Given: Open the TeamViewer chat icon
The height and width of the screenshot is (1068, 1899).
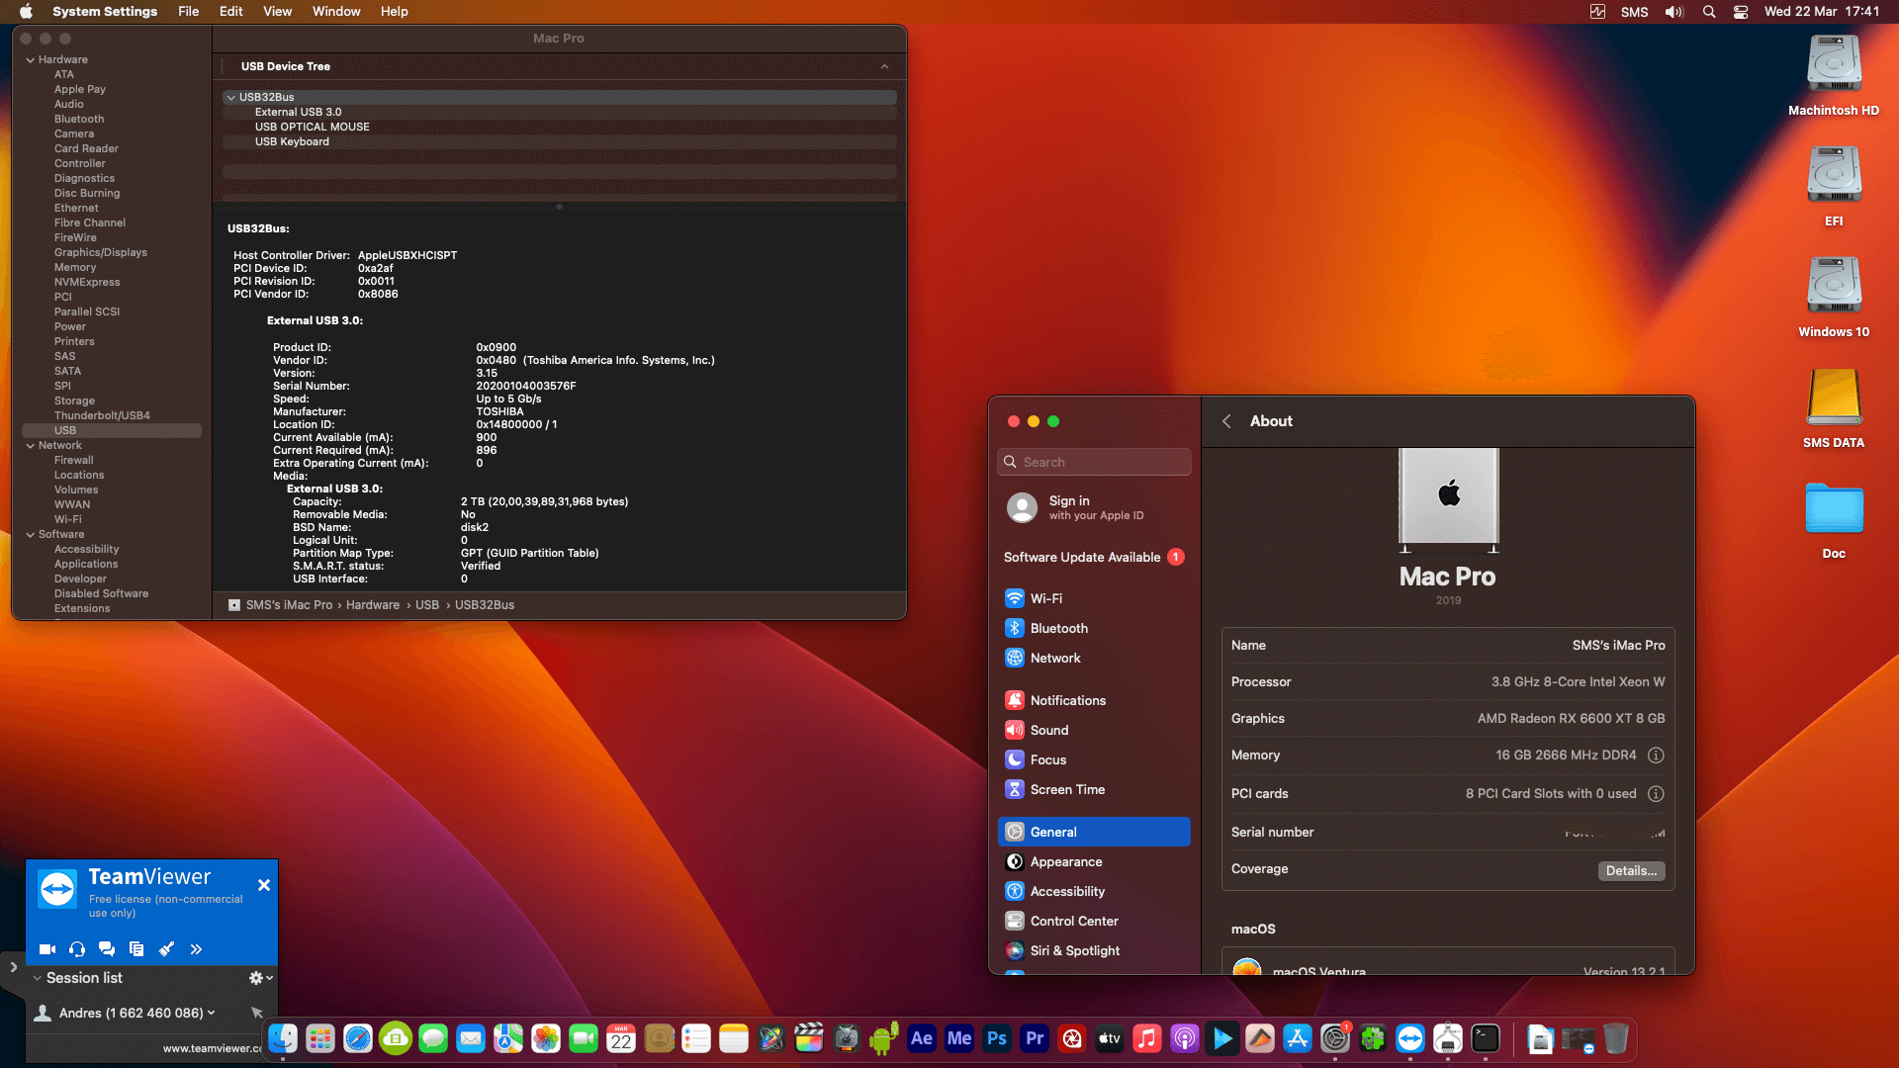Looking at the screenshot, I should tap(107, 948).
